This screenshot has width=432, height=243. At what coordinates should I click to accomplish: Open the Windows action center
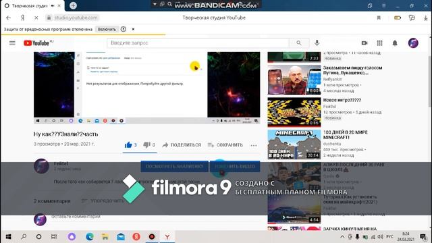423,237
